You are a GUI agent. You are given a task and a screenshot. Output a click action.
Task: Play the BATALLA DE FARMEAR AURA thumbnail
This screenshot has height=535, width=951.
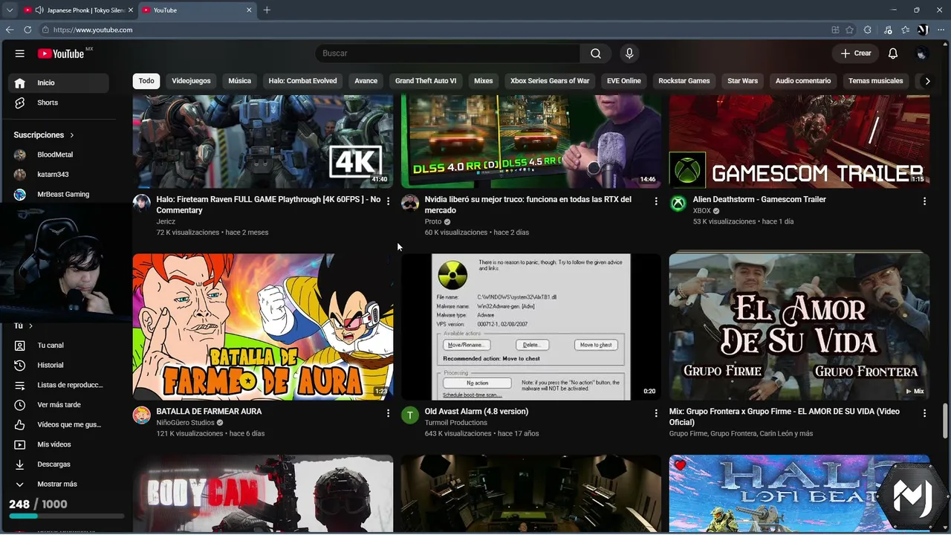[263, 327]
